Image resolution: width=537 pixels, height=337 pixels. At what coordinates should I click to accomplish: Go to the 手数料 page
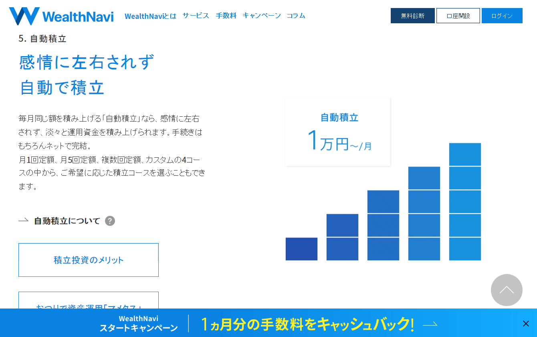click(x=226, y=15)
